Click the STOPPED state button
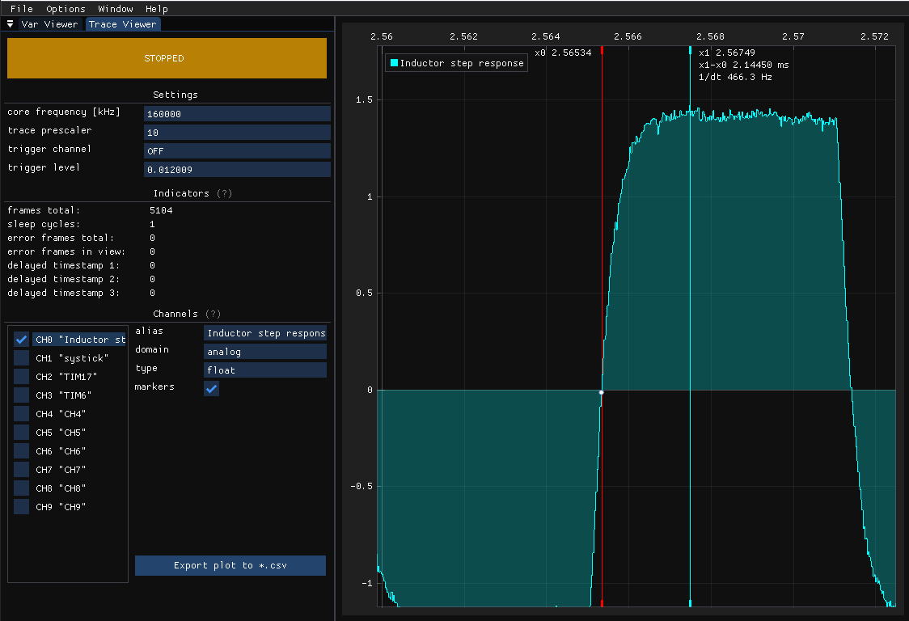Image resolution: width=909 pixels, height=621 pixels. pyautogui.click(x=167, y=58)
